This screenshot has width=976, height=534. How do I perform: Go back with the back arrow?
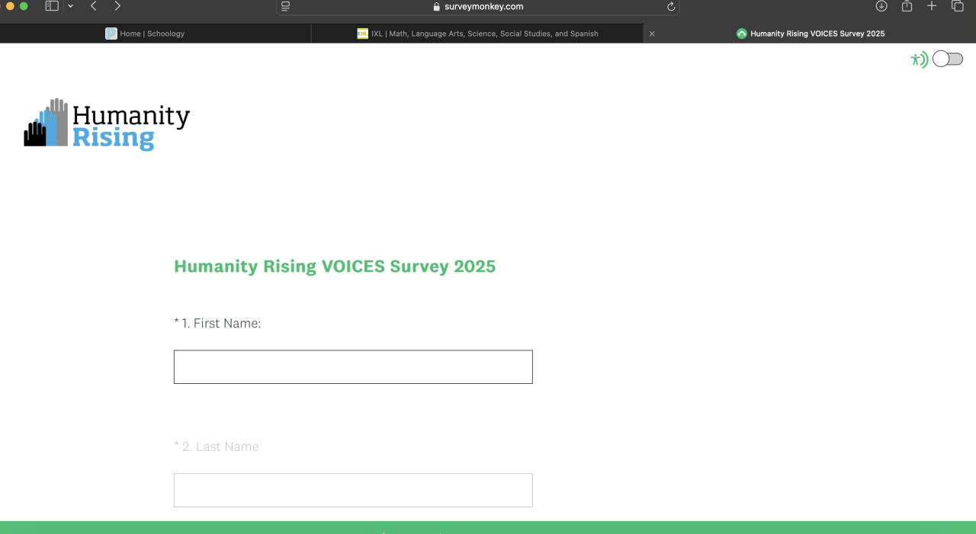(x=93, y=6)
